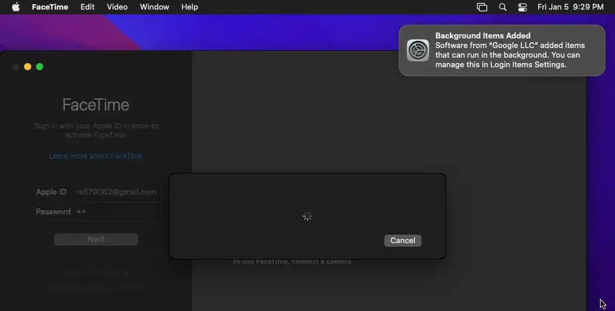The image size is (615, 311).
Task: Zoom the FaceTime window with green button
Action: click(40, 67)
